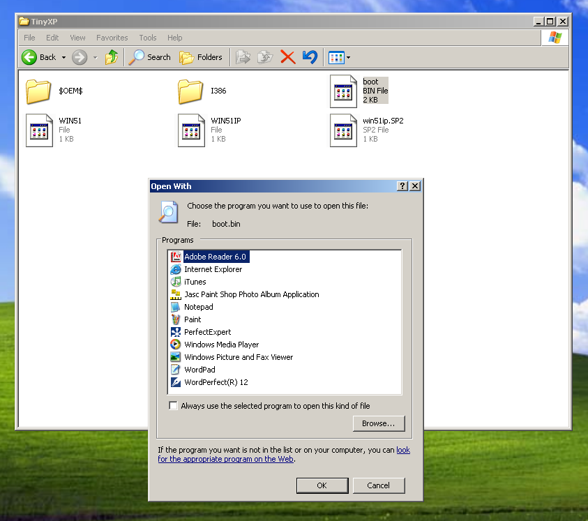Screen dimensions: 588x521
Task: Click the '$OEM$' folder name text
Action: tap(70, 91)
